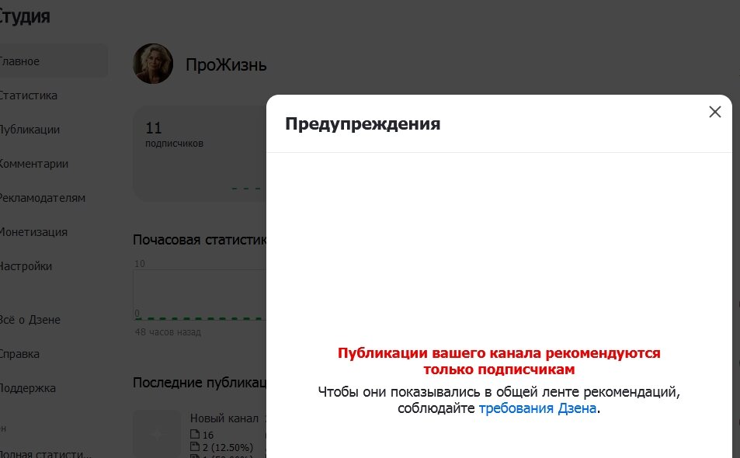The image size is (740, 458).
Task: Open the Новый канал publication title
Action: [x=224, y=418]
